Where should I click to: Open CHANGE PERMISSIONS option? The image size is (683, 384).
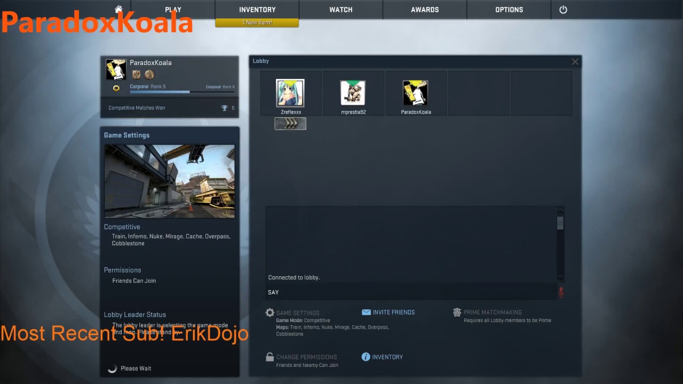pos(306,357)
